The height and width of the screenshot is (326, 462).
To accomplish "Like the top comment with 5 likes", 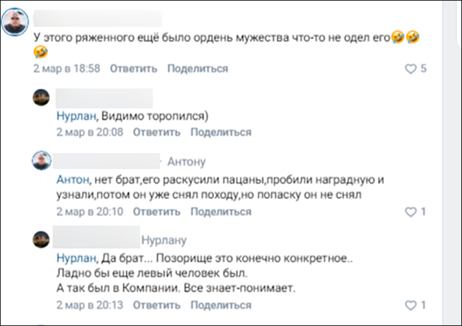I will pos(411,69).
